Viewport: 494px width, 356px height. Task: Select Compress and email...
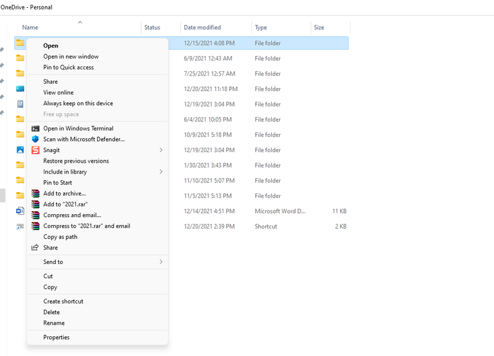click(72, 215)
